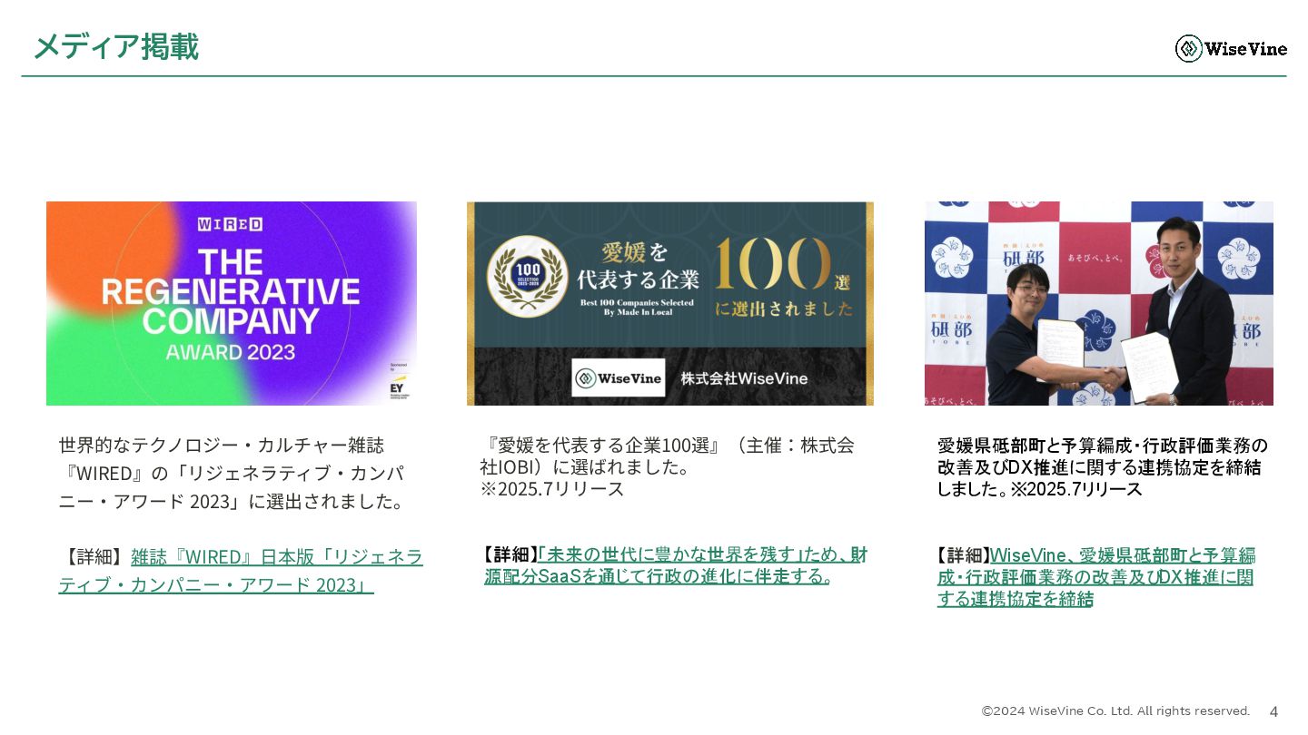Click the page number 4
Screen dimensions: 1308x735
(x=1273, y=711)
